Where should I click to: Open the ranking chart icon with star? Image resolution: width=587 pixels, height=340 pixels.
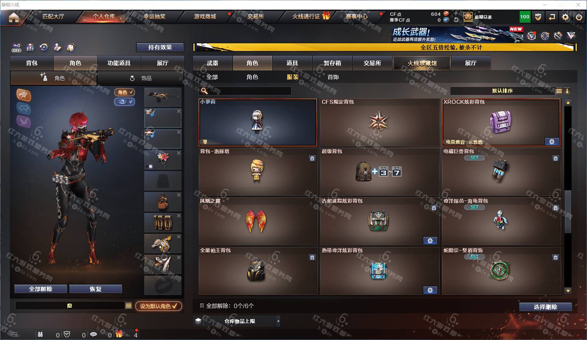pyautogui.click(x=30, y=47)
